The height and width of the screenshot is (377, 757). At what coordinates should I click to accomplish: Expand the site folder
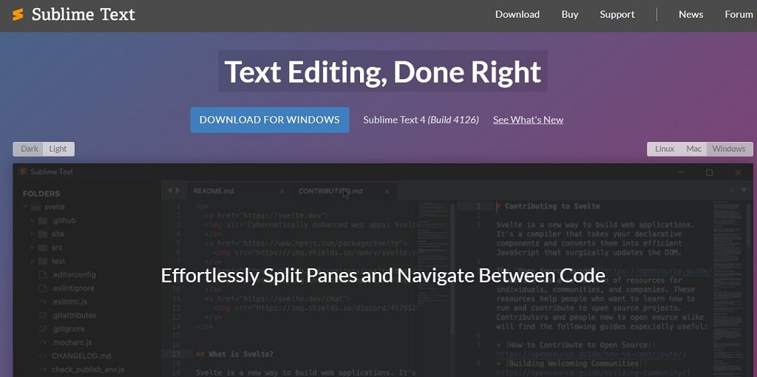click(33, 234)
